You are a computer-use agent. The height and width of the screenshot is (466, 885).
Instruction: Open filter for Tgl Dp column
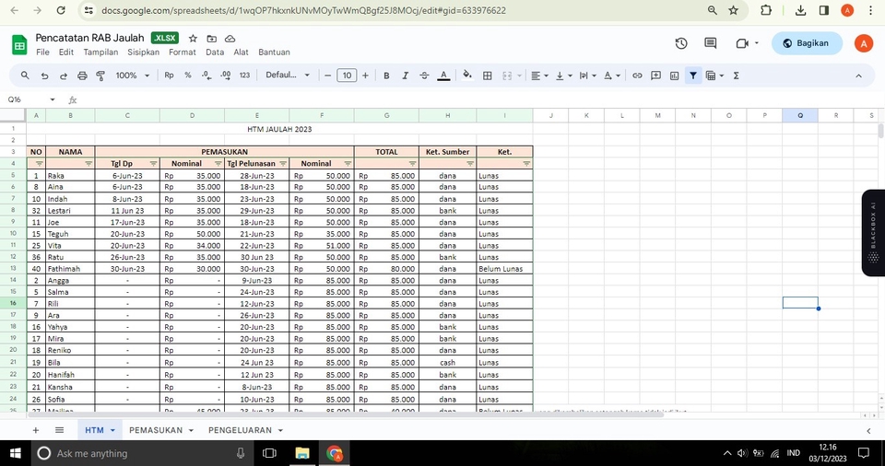pos(154,164)
